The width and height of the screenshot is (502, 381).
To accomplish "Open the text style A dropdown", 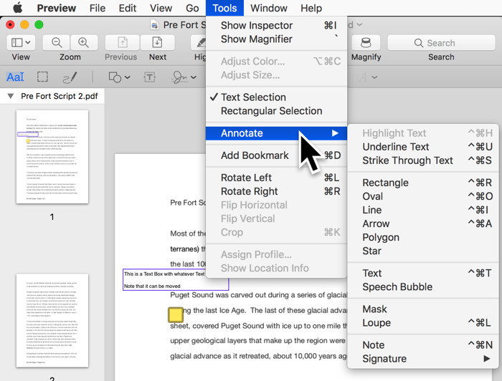I will [369, 77].
